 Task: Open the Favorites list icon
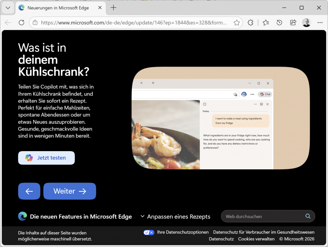pyautogui.click(x=266, y=23)
